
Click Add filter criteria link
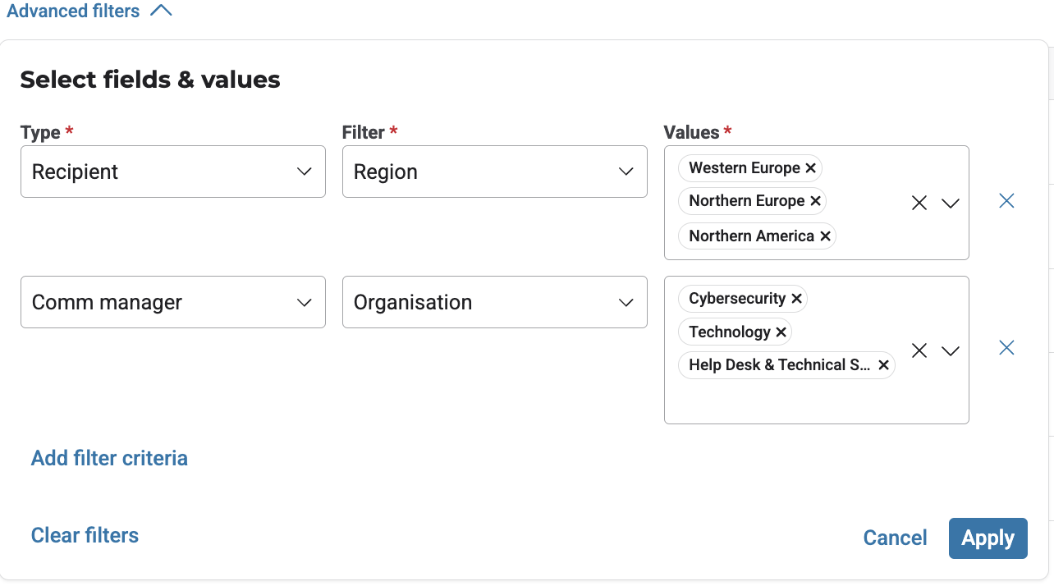pyautogui.click(x=109, y=458)
